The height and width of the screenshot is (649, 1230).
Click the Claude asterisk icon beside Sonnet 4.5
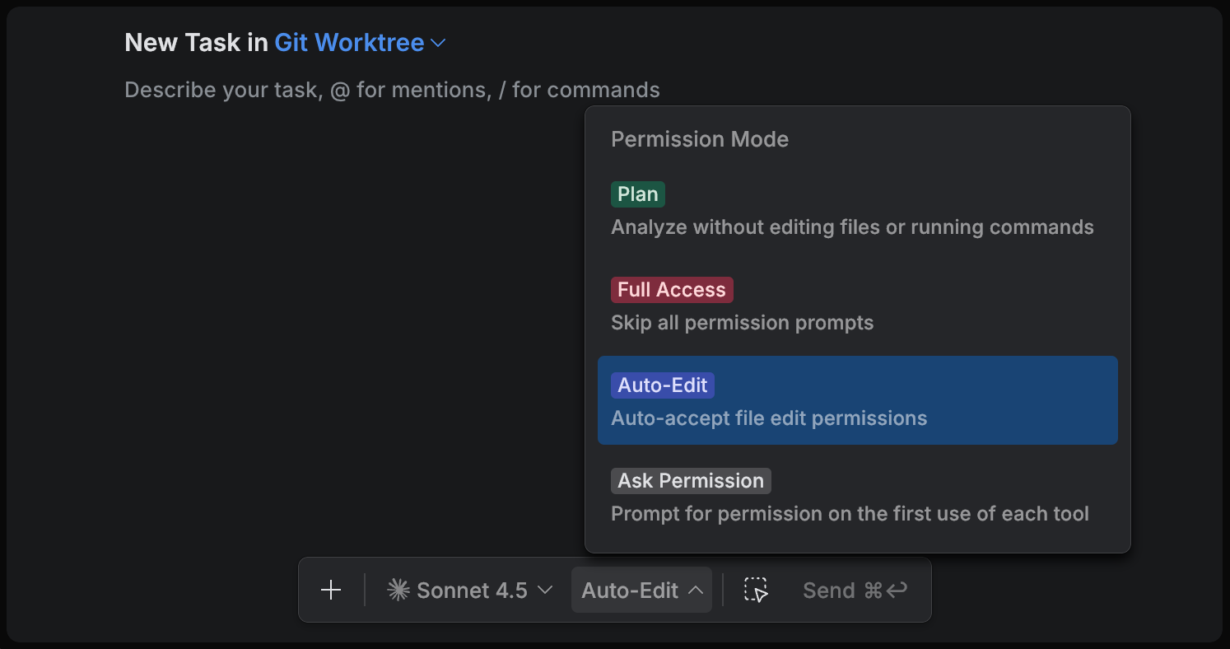point(398,589)
